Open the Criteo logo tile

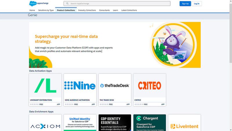pyautogui.click(x=150, y=86)
